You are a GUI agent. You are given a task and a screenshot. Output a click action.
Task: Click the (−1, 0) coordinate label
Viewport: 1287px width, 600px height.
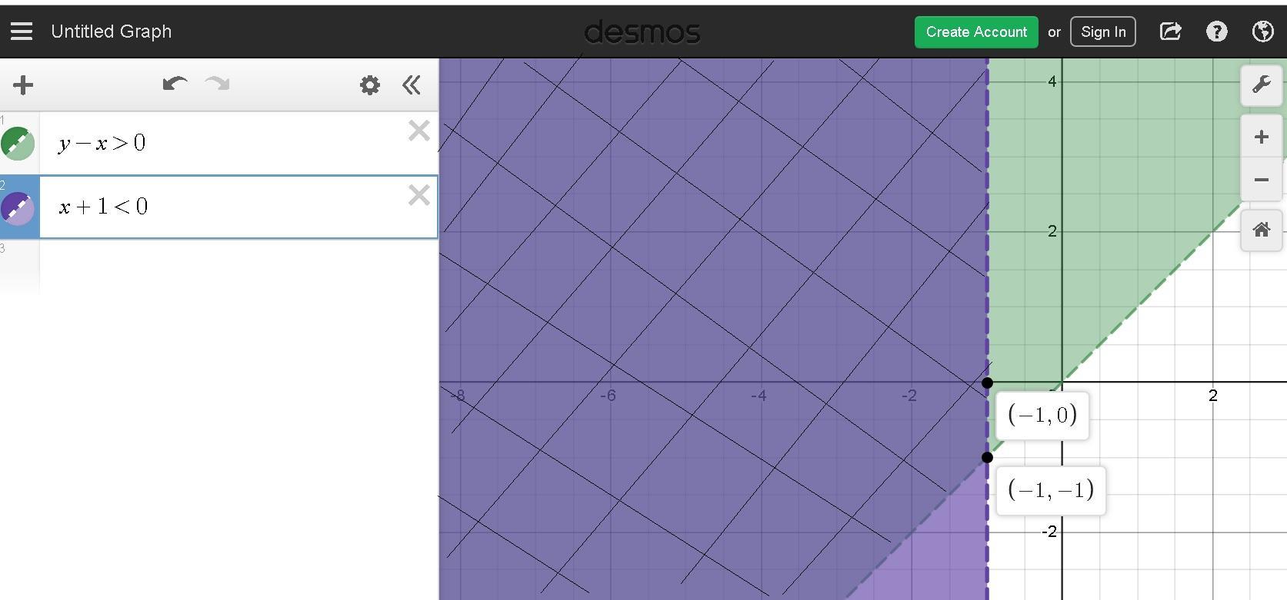1042,416
